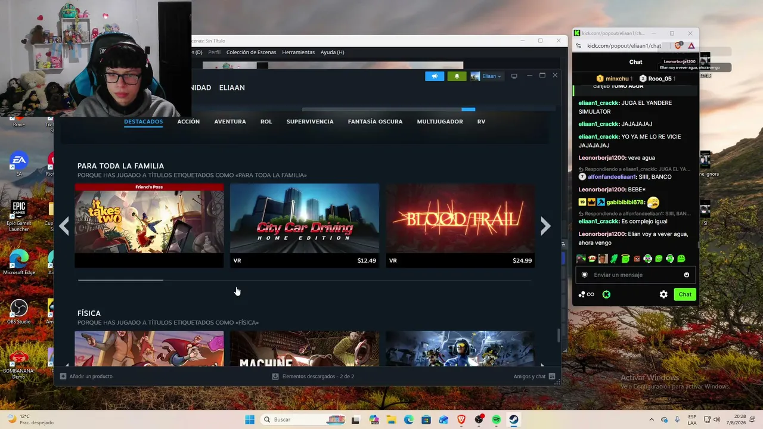Click the green Kick logo icon below chat input
The image size is (763, 429).
606,294
